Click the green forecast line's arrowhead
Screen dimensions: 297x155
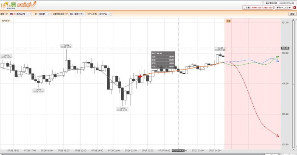click(x=277, y=57)
